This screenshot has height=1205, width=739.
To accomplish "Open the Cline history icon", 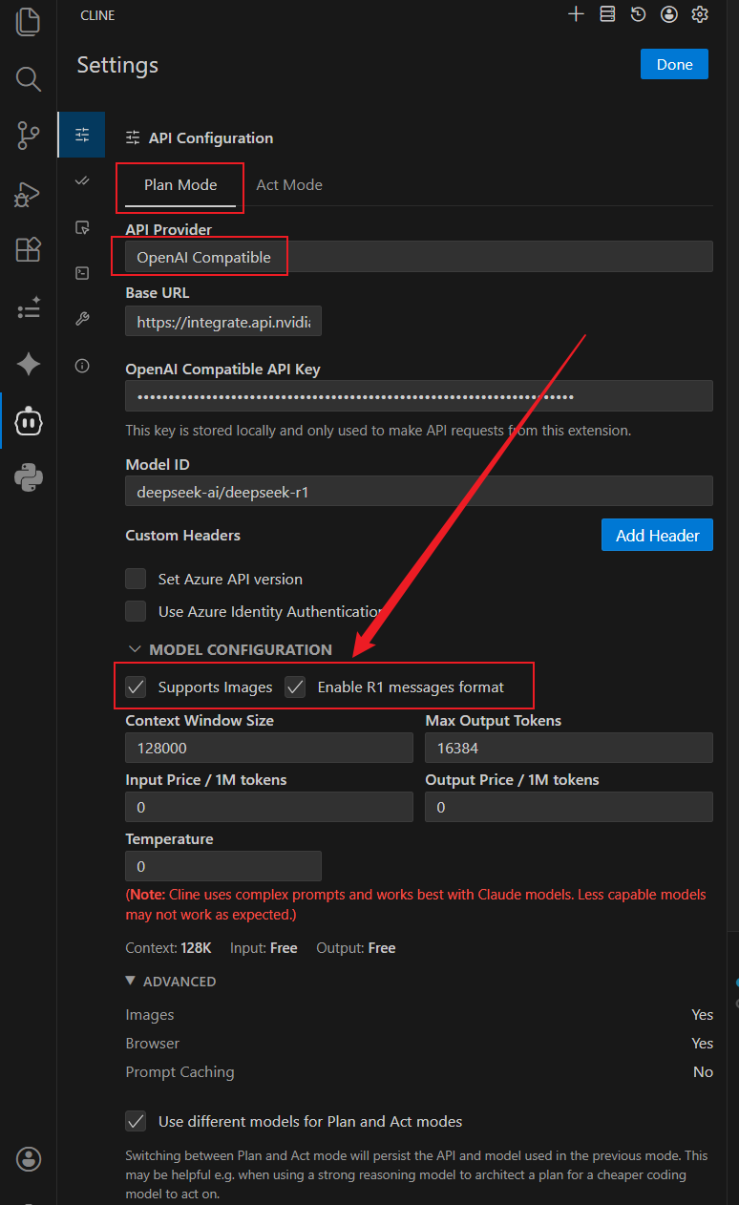I will coord(638,14).
